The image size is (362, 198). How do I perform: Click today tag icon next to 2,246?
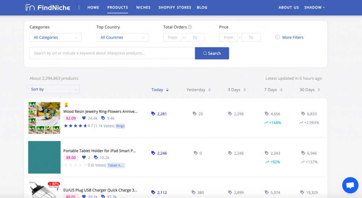coord(153,153)
